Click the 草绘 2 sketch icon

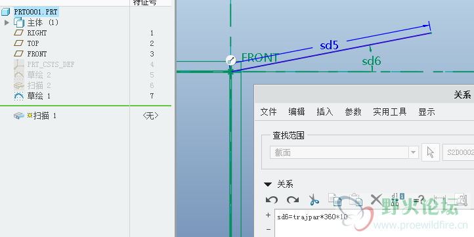19,75
